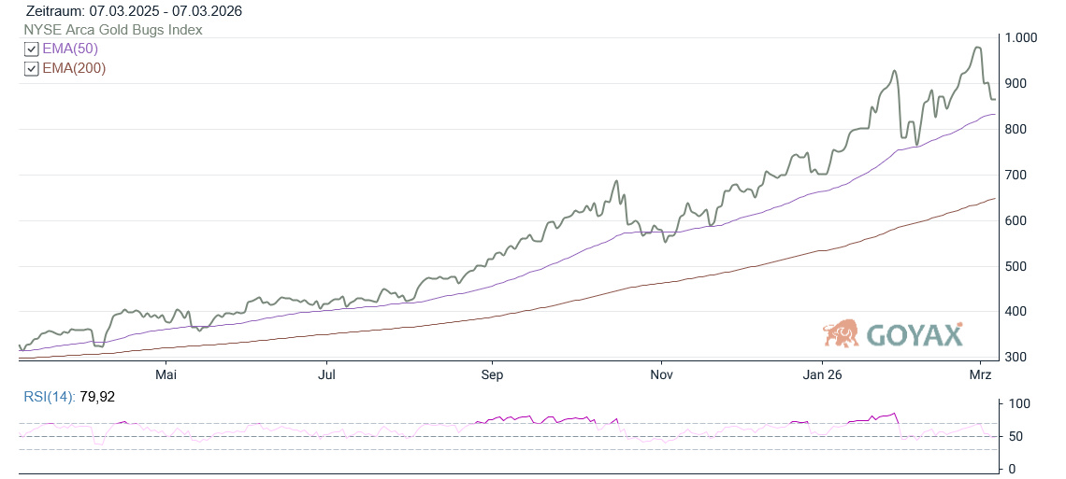This screenshot has width=1066, height=479.
Task: Click the GOYAX bull logo icon
Action: pos(841,333)
